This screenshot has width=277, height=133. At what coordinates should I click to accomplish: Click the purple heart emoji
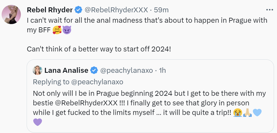point(38,122)
